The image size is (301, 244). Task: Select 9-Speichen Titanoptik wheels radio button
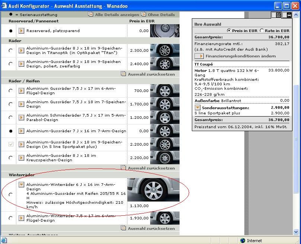tap(10, 51)
